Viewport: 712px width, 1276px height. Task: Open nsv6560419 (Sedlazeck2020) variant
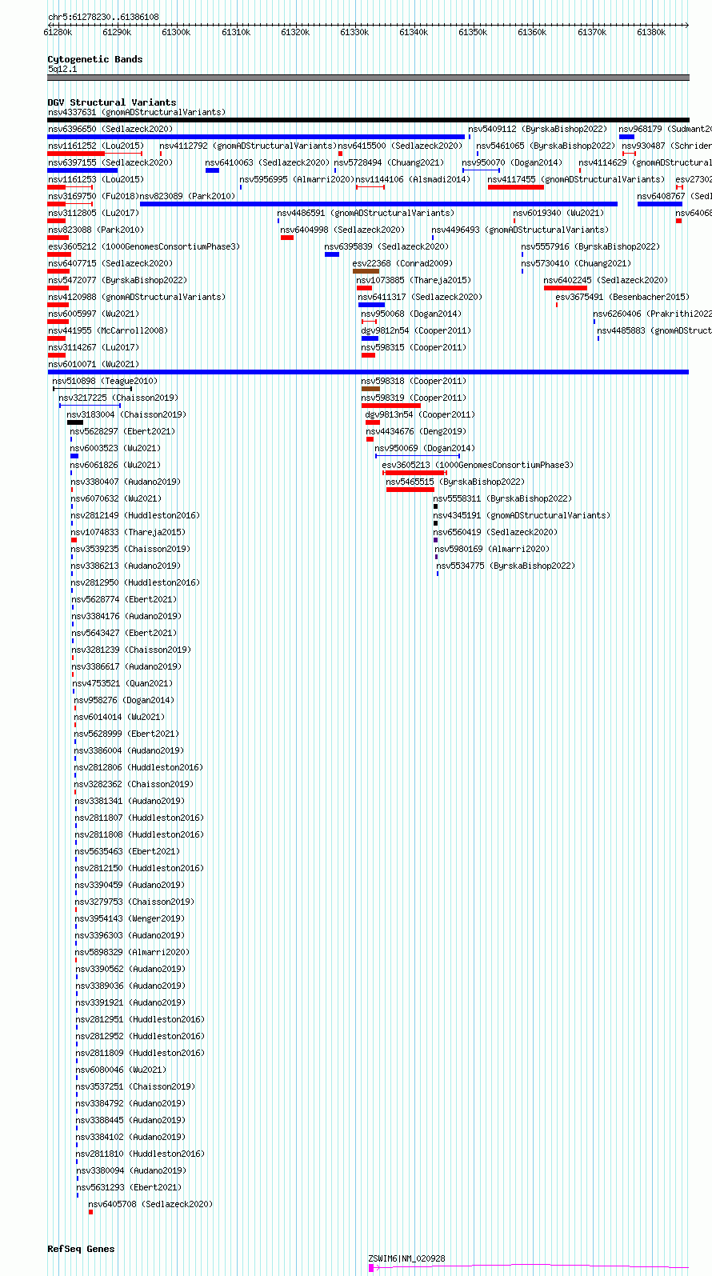point(496,532)
